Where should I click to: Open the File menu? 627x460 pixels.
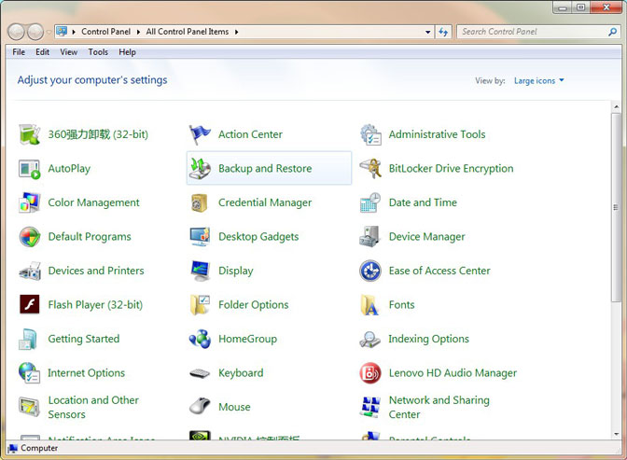pos(19,52)
